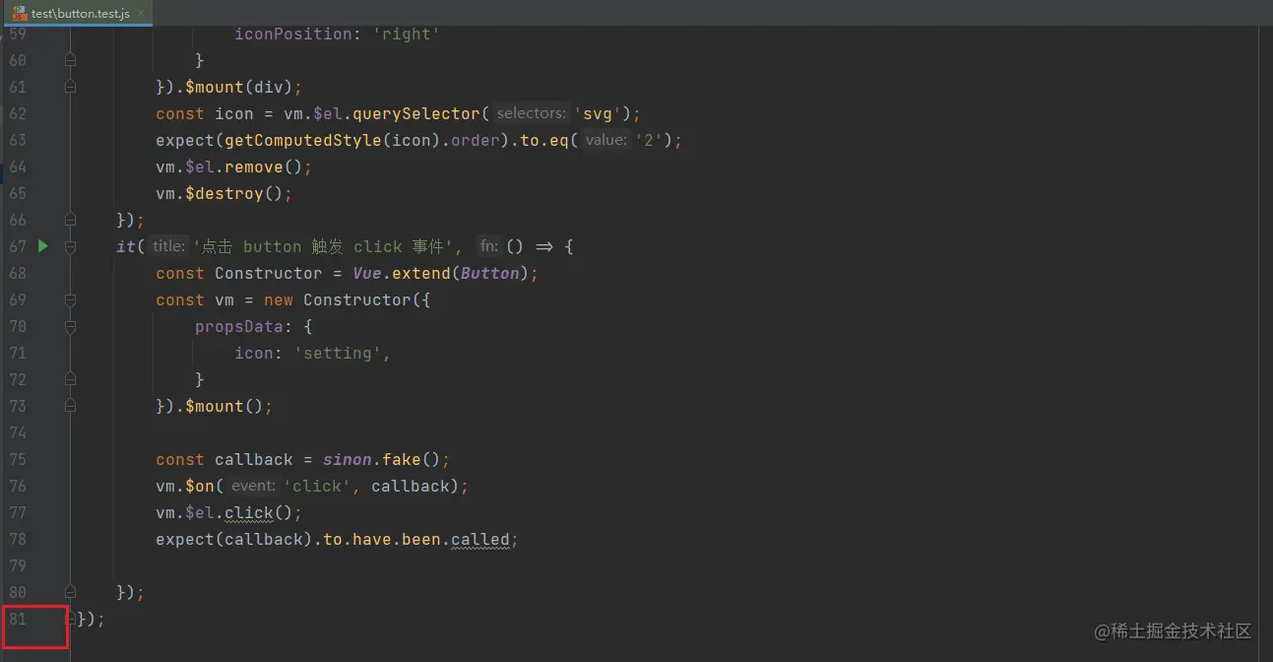
Task: Click the underlined called property on line 78
Action: click(480, 539)
